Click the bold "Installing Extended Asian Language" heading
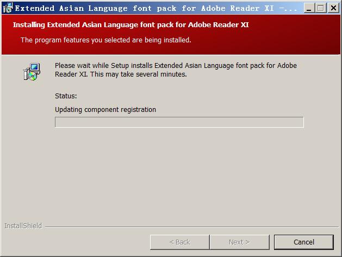342x257 pixels. (131, 25)
